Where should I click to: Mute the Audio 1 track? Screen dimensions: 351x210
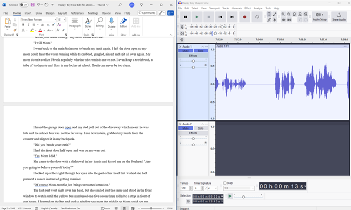(186, 51)
